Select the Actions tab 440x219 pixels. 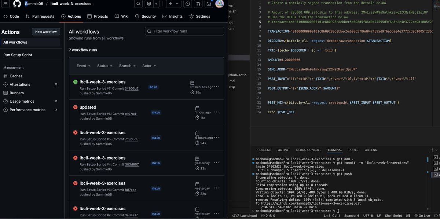[71, 16]
